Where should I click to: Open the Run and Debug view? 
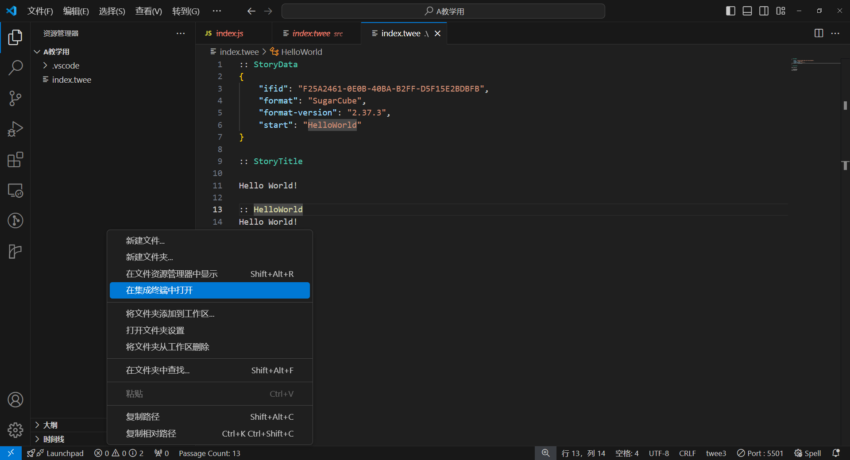15,129
